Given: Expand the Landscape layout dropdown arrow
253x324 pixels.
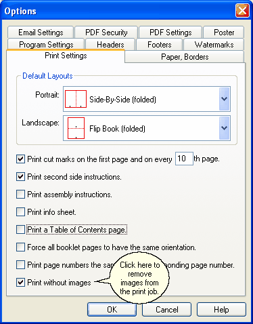Looking at the screenshot, I should pos(224,128).
